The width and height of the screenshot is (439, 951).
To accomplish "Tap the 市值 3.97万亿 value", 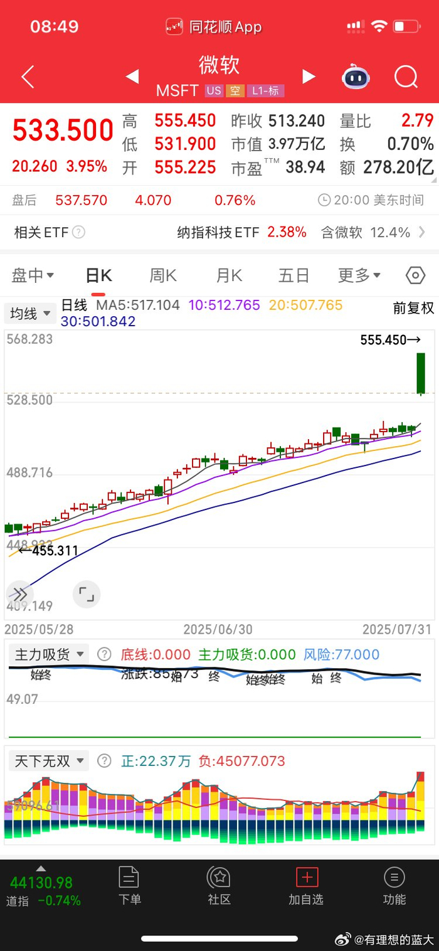I will coord(278,144).
